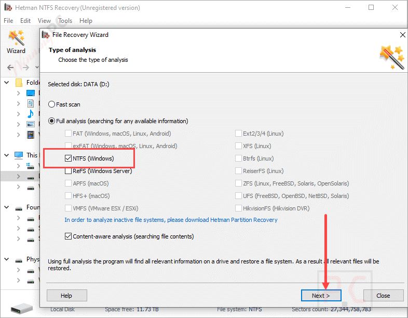This screenshot has width=408, height=318.
Task: Select the Windows system drive icon under This PC
Action: point(31,166)
